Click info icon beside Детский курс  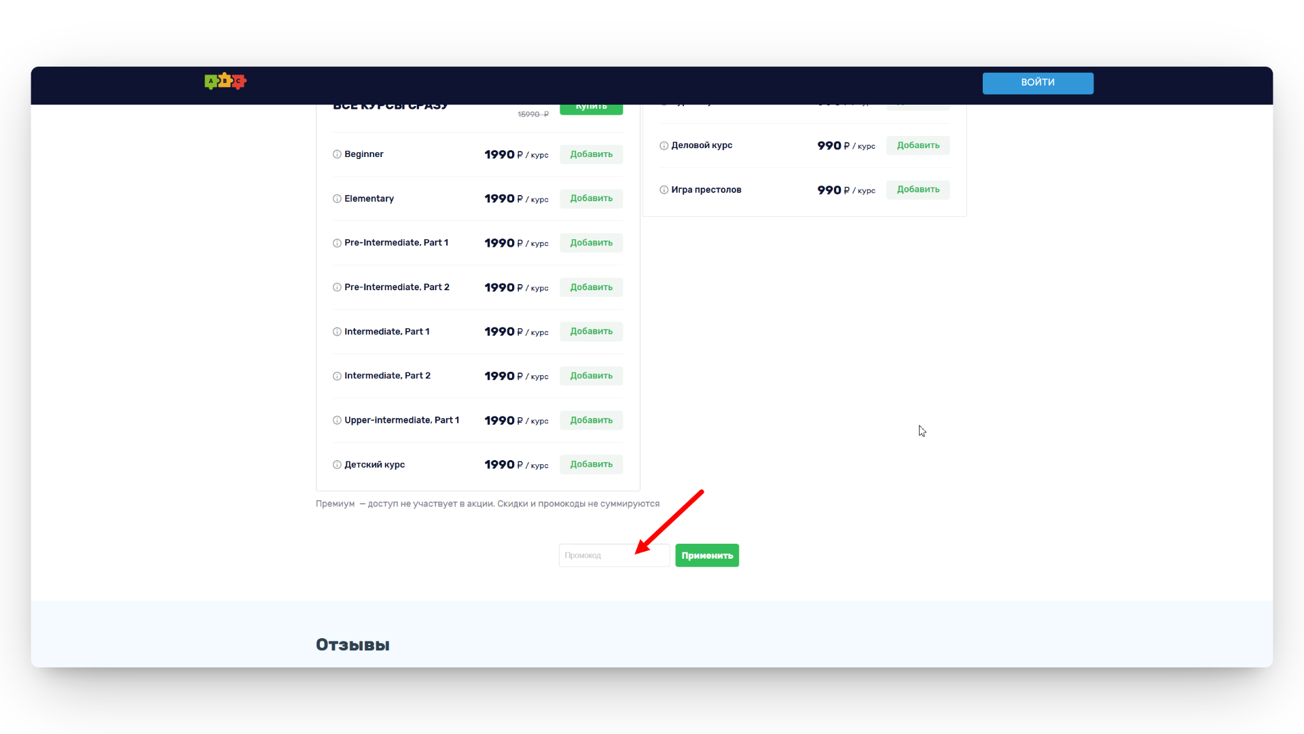pyautogui.click(x=337, y=465)
